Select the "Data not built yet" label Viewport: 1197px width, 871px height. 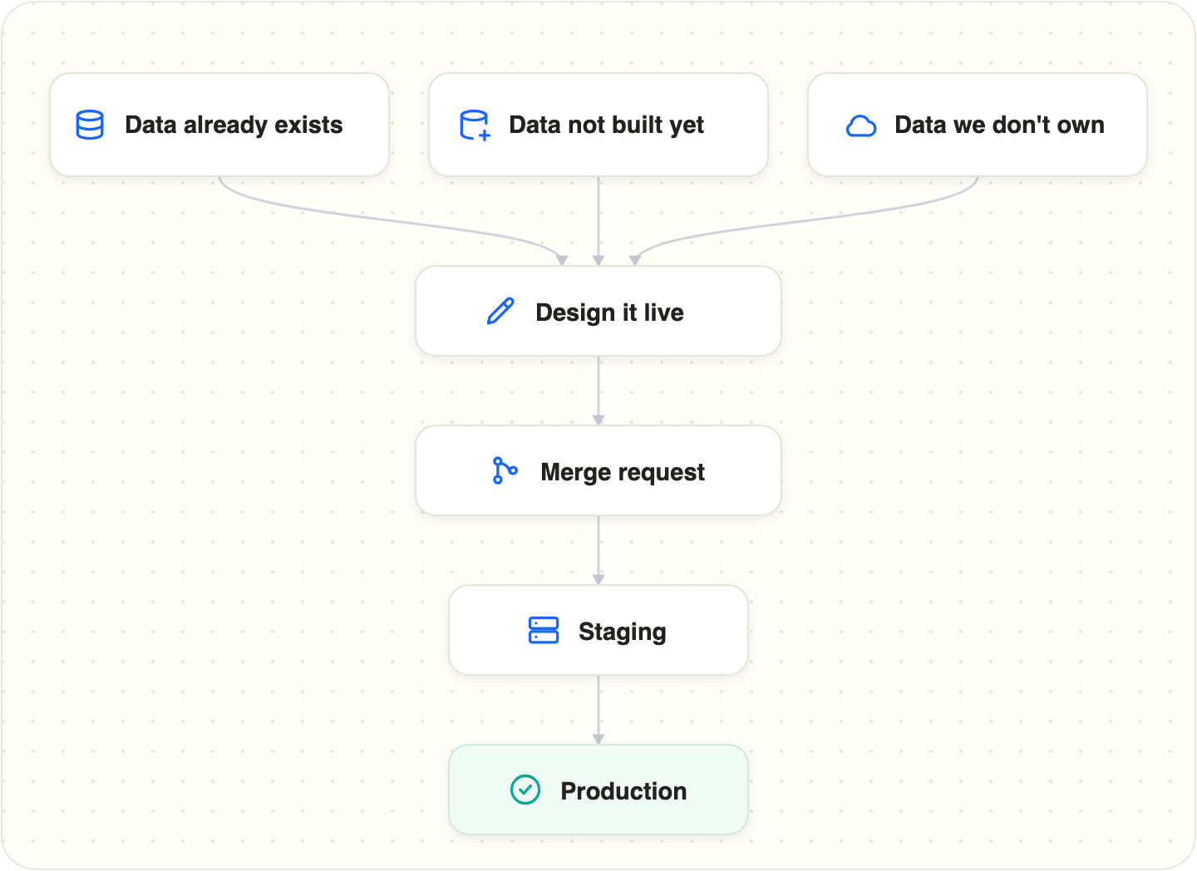tap(606, 125)
